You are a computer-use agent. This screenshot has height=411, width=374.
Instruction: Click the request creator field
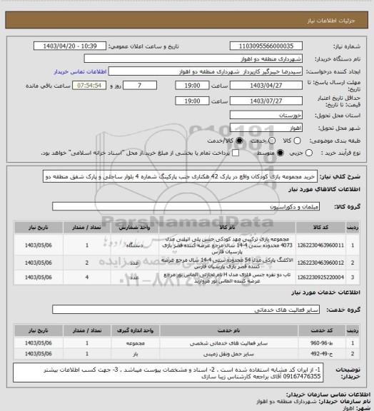(x=206, y=71)
